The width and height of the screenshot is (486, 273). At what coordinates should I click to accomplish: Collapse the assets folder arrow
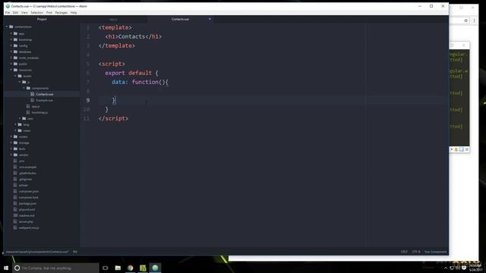pos(15,76)
